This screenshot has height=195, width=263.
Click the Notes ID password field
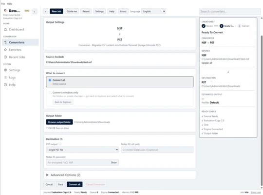click(82, 162)
